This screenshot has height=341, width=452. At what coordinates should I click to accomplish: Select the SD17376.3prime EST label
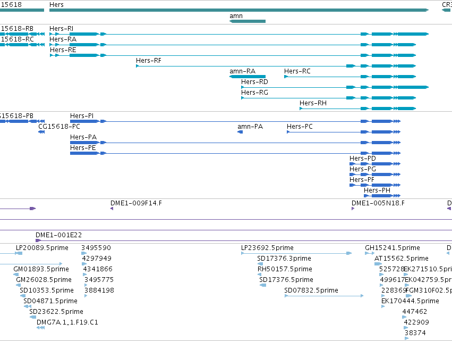click(x=284, y=259)
